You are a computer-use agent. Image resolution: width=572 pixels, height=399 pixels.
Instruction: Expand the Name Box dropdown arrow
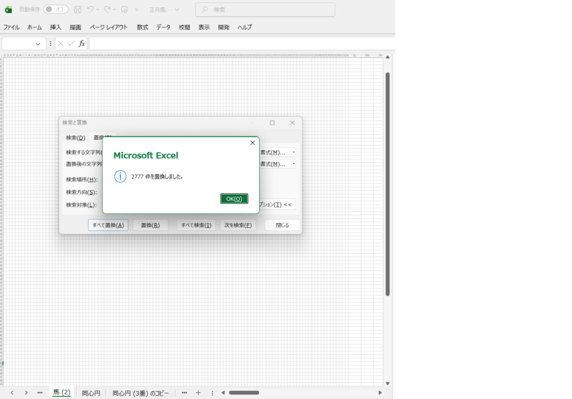point(38,44)
